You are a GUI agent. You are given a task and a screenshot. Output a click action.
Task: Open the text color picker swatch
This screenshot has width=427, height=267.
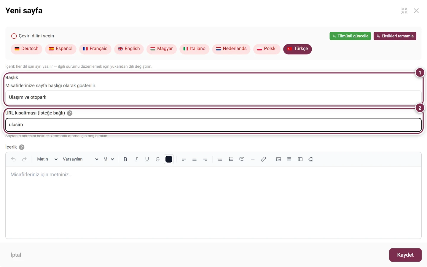(x=169, y=159)
